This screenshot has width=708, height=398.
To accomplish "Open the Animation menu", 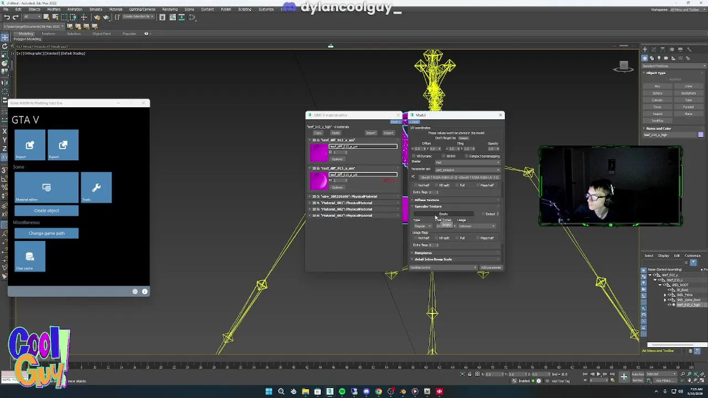I will pyautogui.click(x=75, y=9).
